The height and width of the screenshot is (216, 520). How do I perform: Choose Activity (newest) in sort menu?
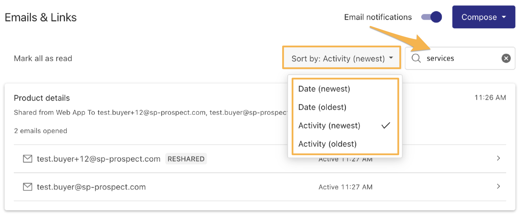[345, 126]
